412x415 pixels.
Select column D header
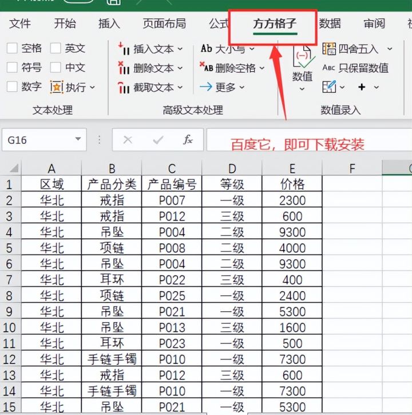pyautogui.click(x=232, y=168)
